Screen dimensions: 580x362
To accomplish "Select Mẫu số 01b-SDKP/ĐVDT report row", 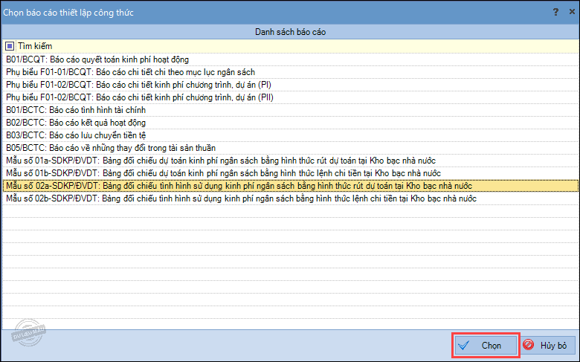I will pos(290,173).
